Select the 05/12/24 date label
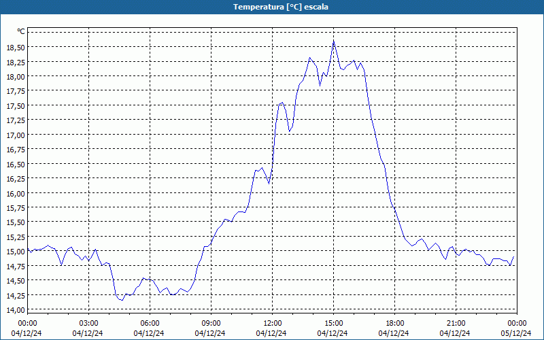This screenshot has width=544, height=340. point(516,333)
